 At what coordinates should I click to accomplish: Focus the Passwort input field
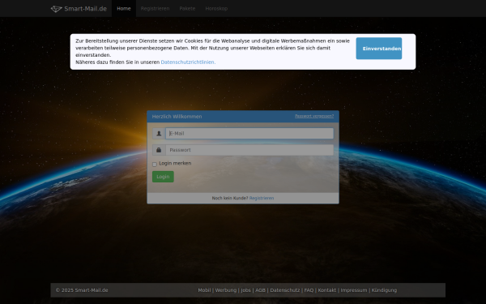[x=249, y=150]
